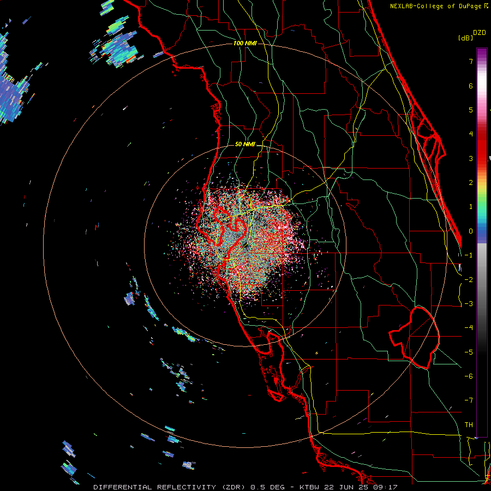Click the 4 value on color scale
The height and width of the screenshot is (491, 491).
pos(471,134)
